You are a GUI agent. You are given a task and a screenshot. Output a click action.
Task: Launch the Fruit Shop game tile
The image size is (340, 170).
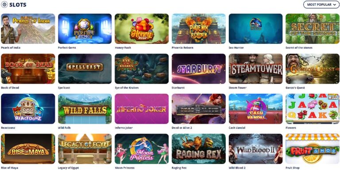[313, 149]
